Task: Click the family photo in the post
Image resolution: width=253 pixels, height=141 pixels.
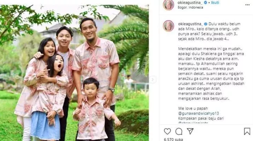Action: coord(75,73)
